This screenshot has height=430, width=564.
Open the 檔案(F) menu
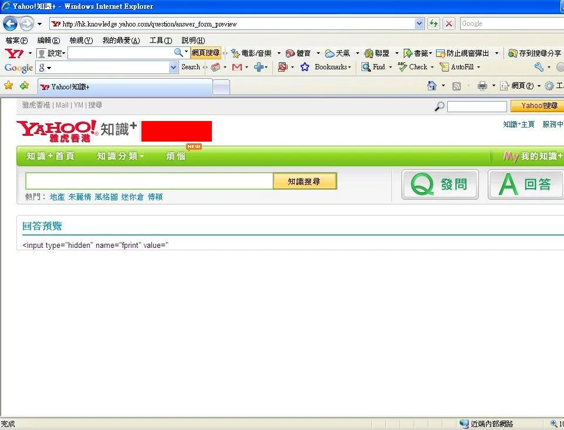tap(16, 41)
